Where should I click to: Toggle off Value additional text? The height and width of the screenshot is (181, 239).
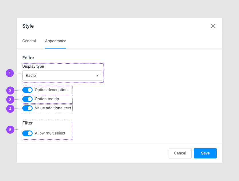coord(27,108)
